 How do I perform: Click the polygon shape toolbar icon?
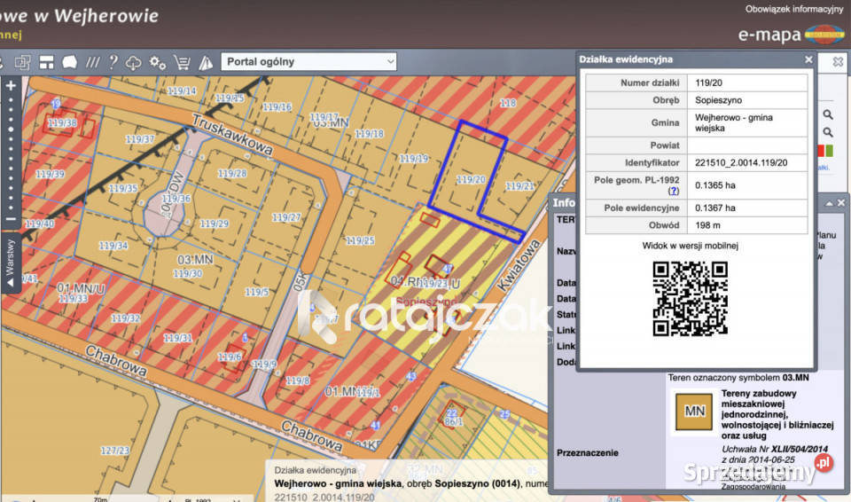69,62
